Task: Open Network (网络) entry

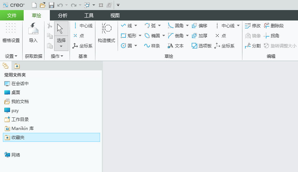Action: point(12,155)
